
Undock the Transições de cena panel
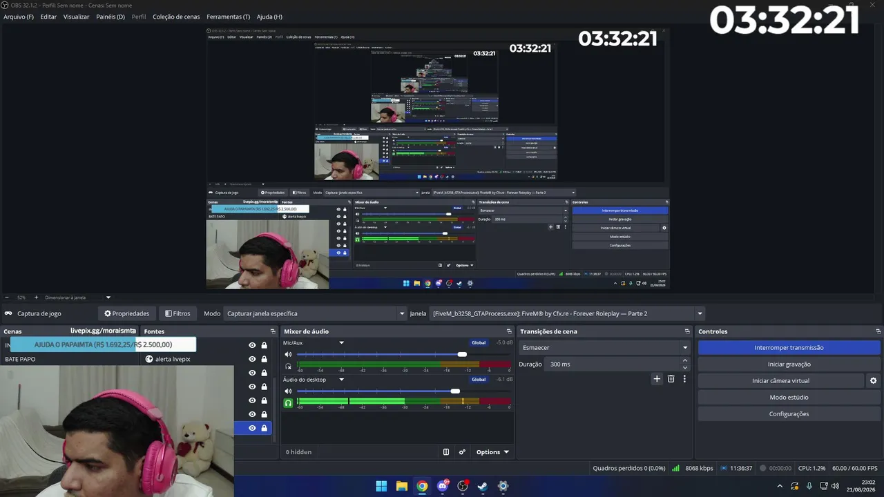pyautogui.click(x=687, y=331)
